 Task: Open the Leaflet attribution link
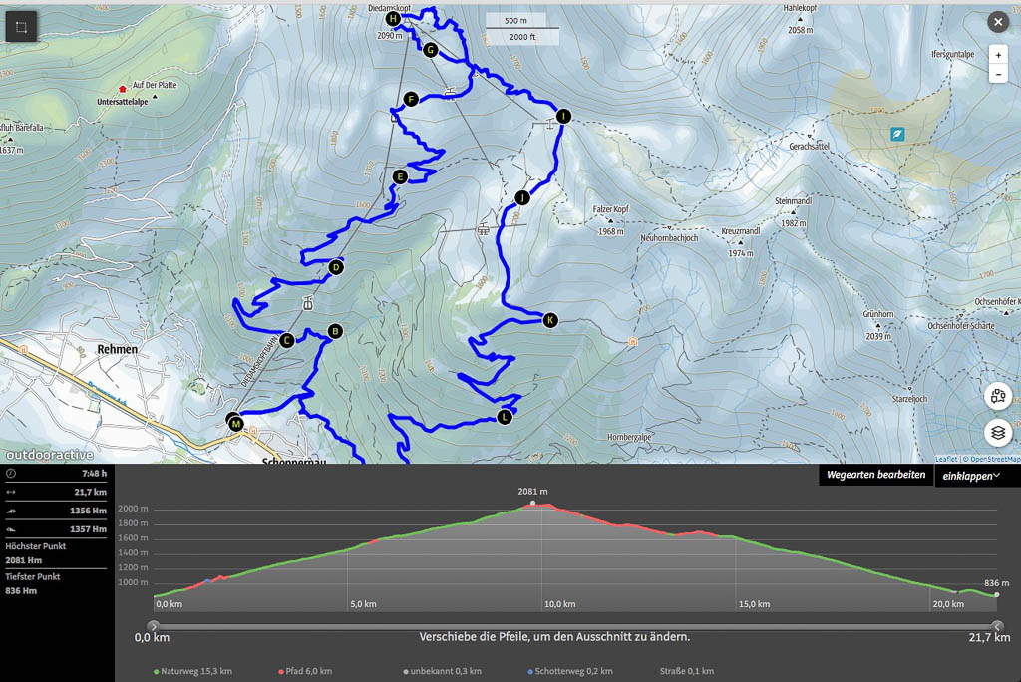click(945, 459)
